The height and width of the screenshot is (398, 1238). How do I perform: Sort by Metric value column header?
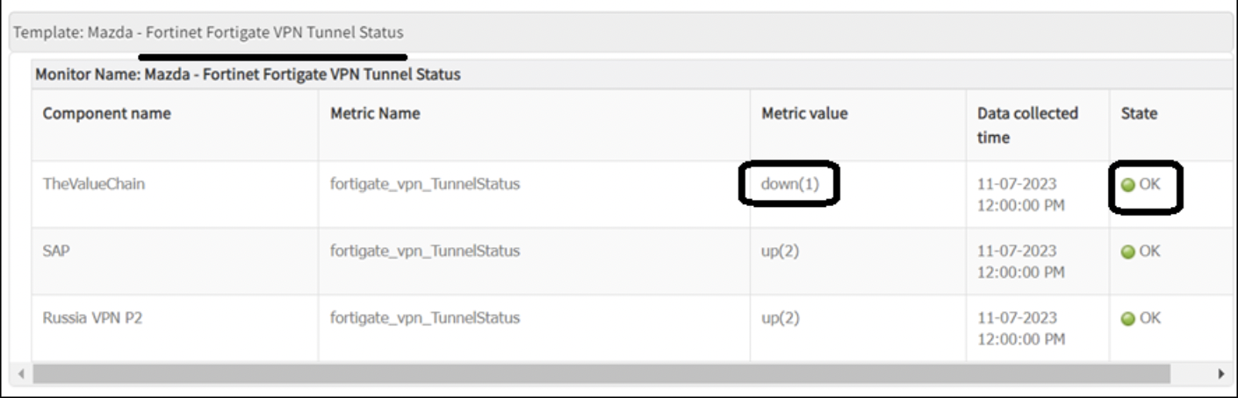pyautogui.click(x=804, y=113)
